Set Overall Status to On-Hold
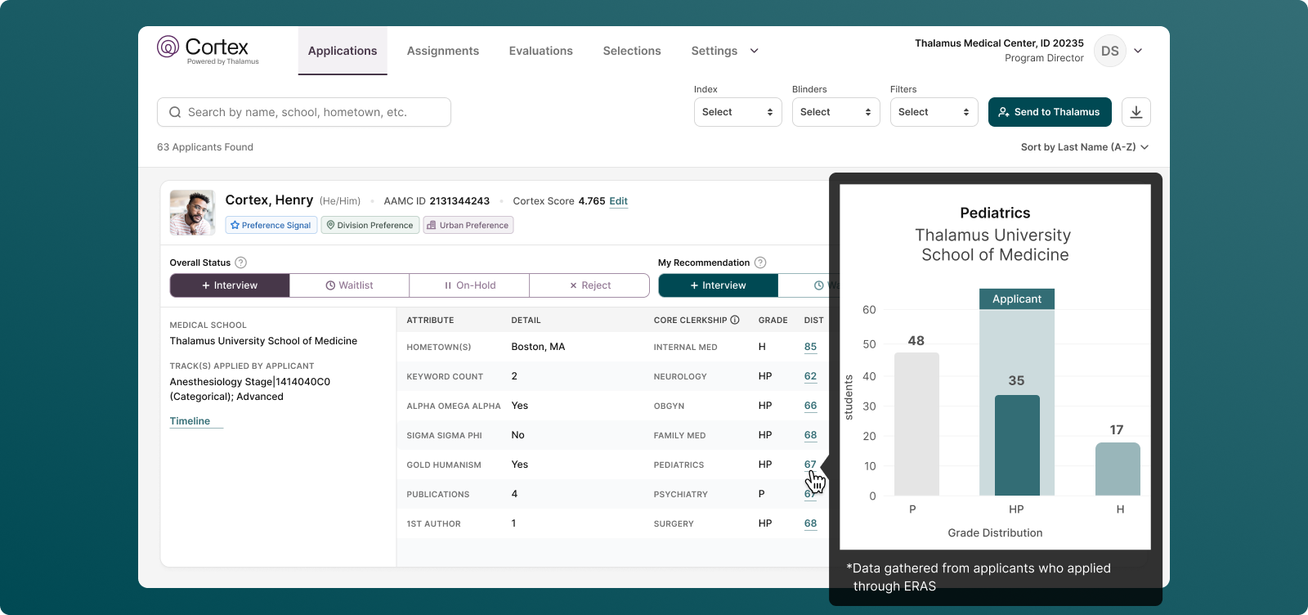Screen dimensions: 1308x615 (x=469, y=285)
